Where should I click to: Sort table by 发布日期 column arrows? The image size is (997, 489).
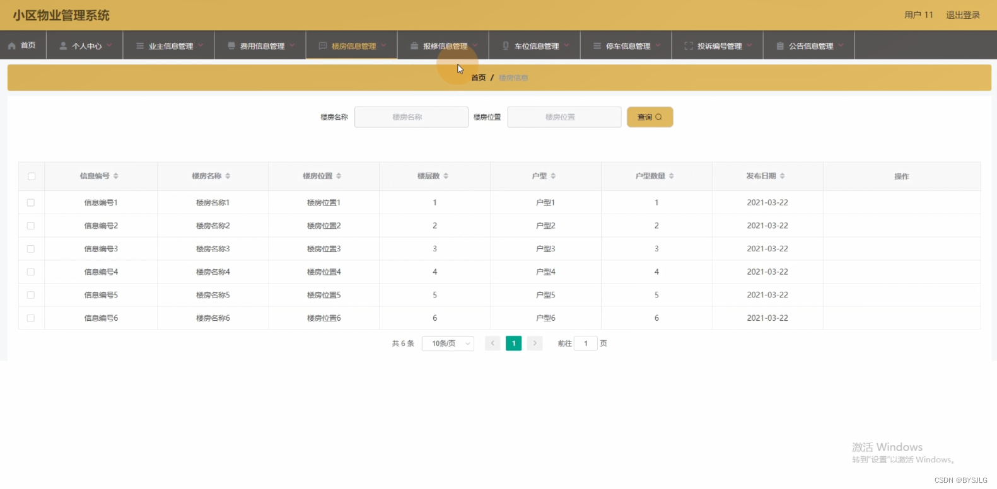click(783, 176)
